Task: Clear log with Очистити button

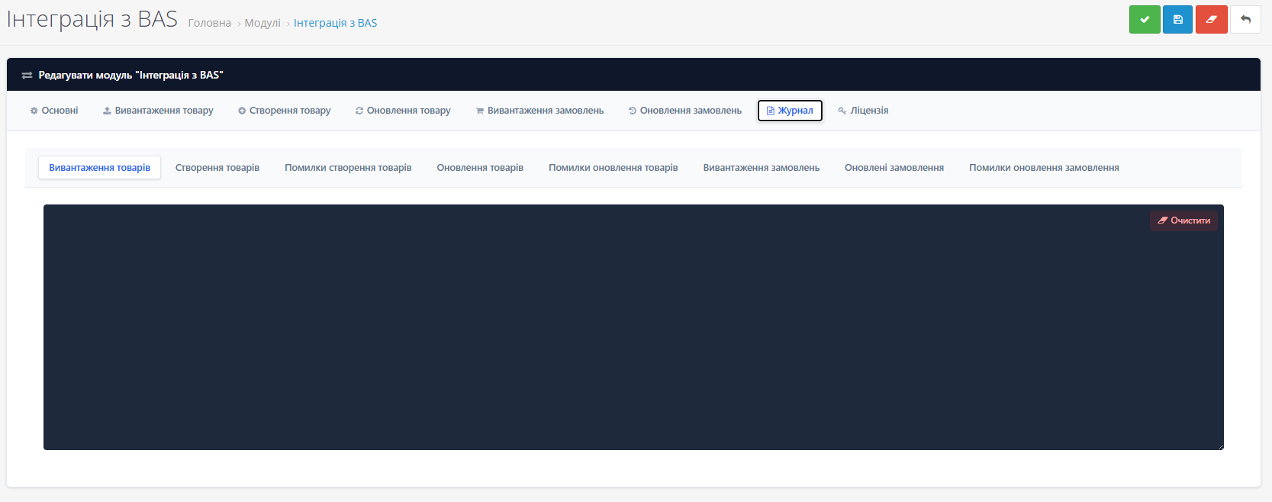Action: pos(1183,220)
